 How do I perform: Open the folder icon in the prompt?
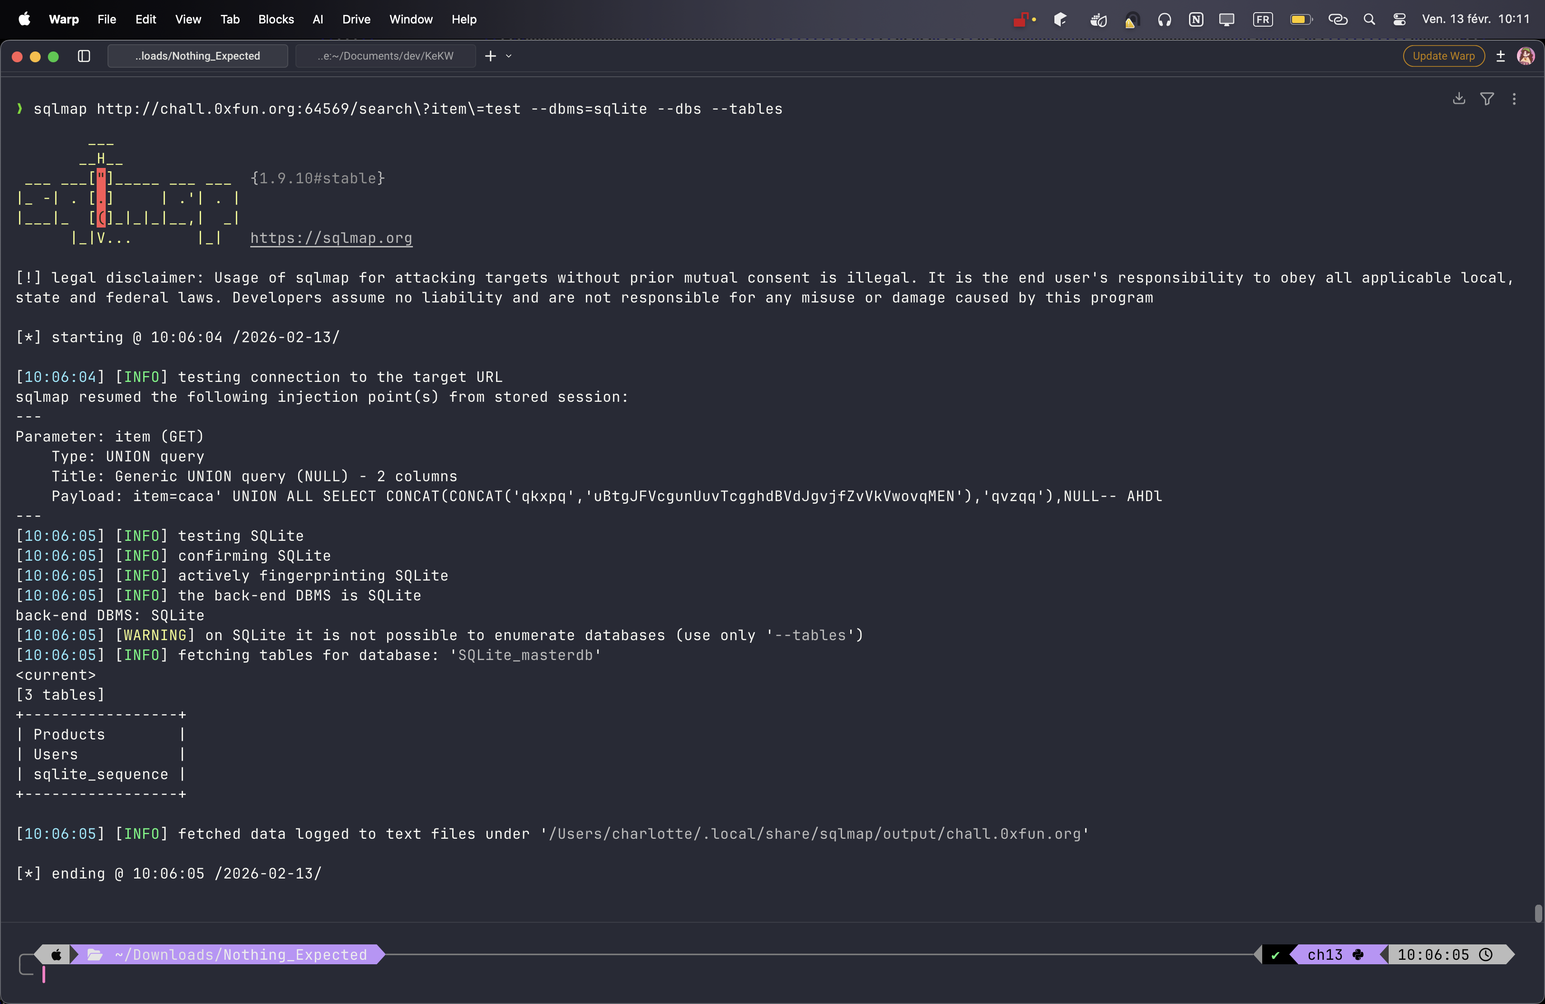(x=95, y=954)
